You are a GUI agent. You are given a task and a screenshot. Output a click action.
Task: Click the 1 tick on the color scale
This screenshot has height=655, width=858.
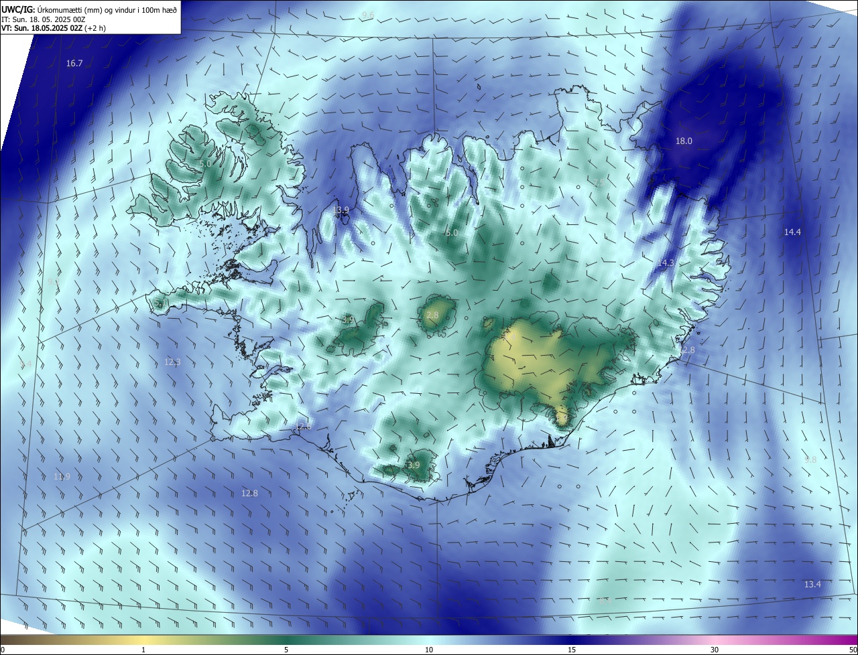143,650
